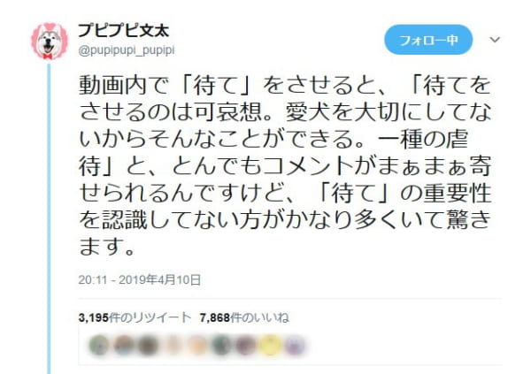
Task: Click the @pupipupi_pupipi handle
Action: (x=127, y=50)
